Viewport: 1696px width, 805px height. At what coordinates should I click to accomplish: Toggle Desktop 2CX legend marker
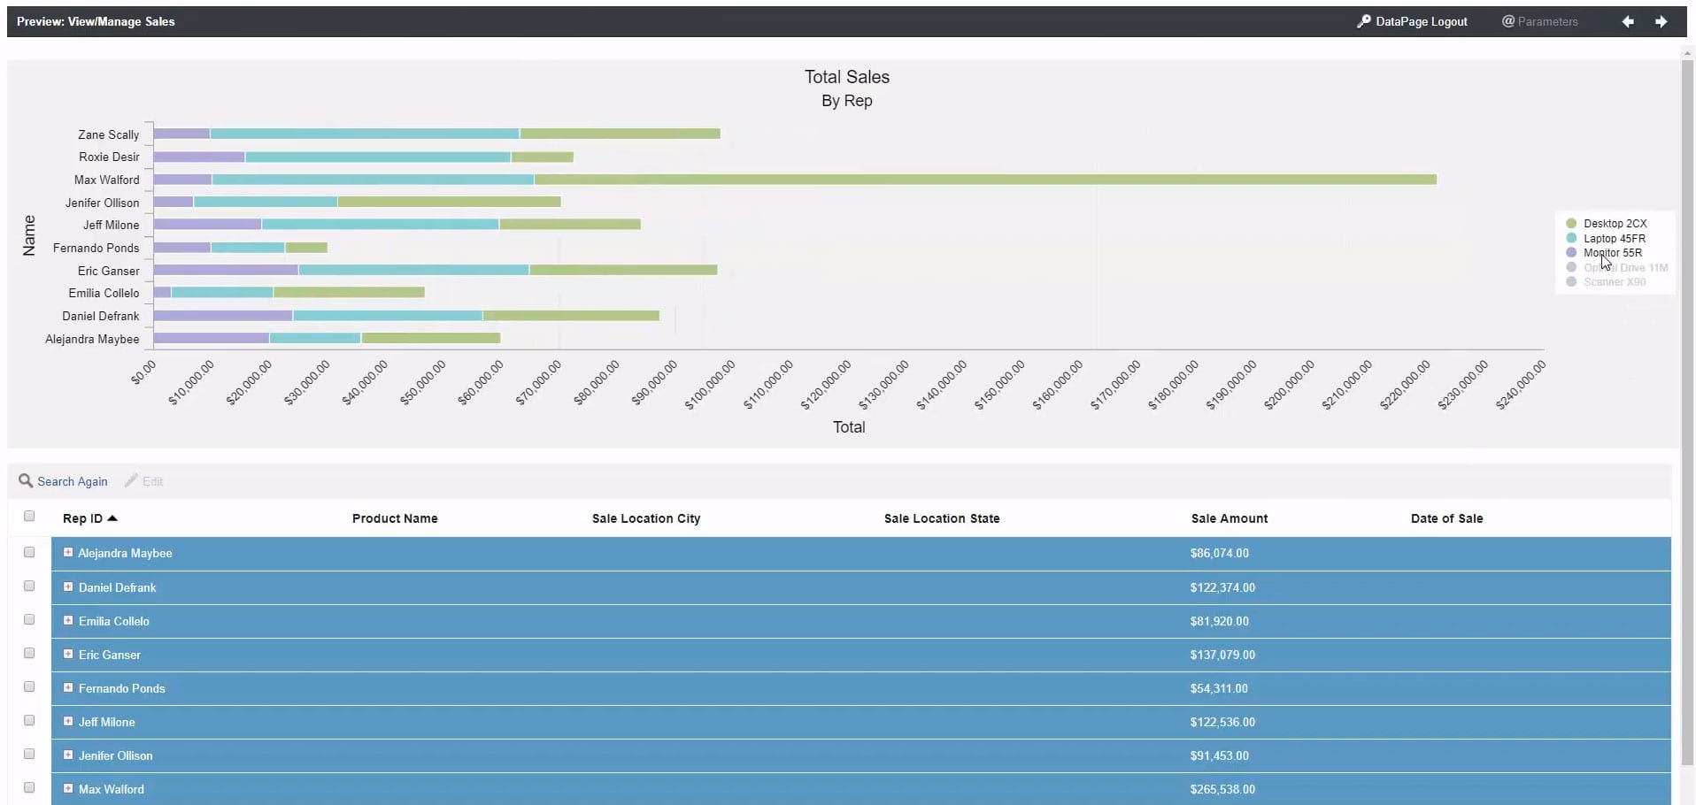[x=1571, y=224]
